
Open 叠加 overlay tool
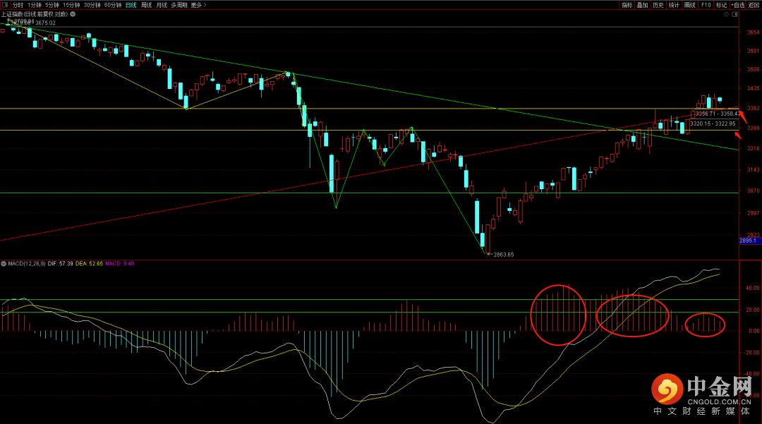pos(643,5)
